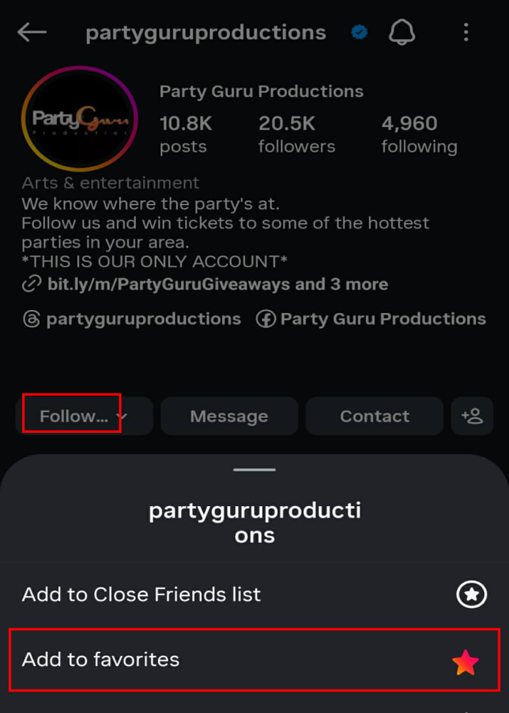Image resolution: width=509 pixels, height=713 pixels.
Task: Open bit.ly/m/PartyGuruGiveaways link
Action: (169, 284)
